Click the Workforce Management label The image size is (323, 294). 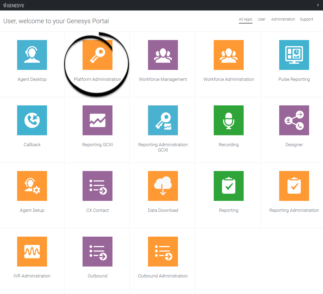point(163,79)
